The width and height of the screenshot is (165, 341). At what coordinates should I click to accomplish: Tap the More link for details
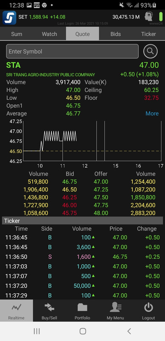pyautogui.click(x=152, y=113)
